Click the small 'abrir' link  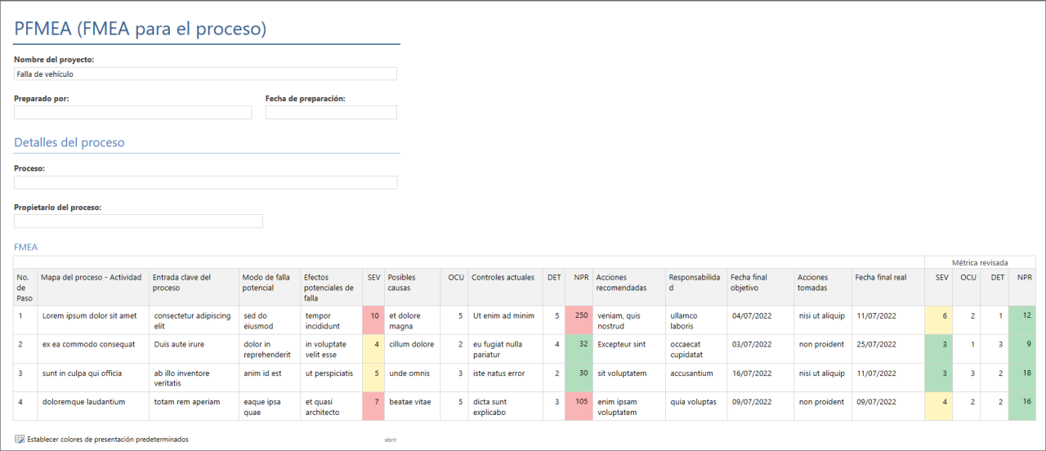[391, 440]
